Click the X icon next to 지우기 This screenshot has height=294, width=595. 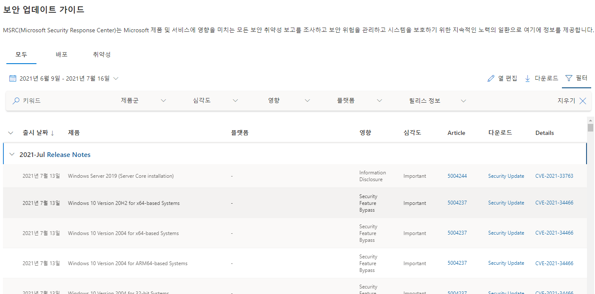click(x=583, y=101)
